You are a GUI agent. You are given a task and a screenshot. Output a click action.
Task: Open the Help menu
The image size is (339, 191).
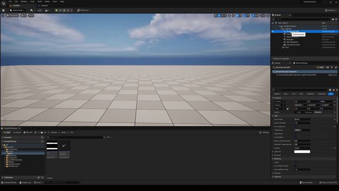click(x=62, y=2)
